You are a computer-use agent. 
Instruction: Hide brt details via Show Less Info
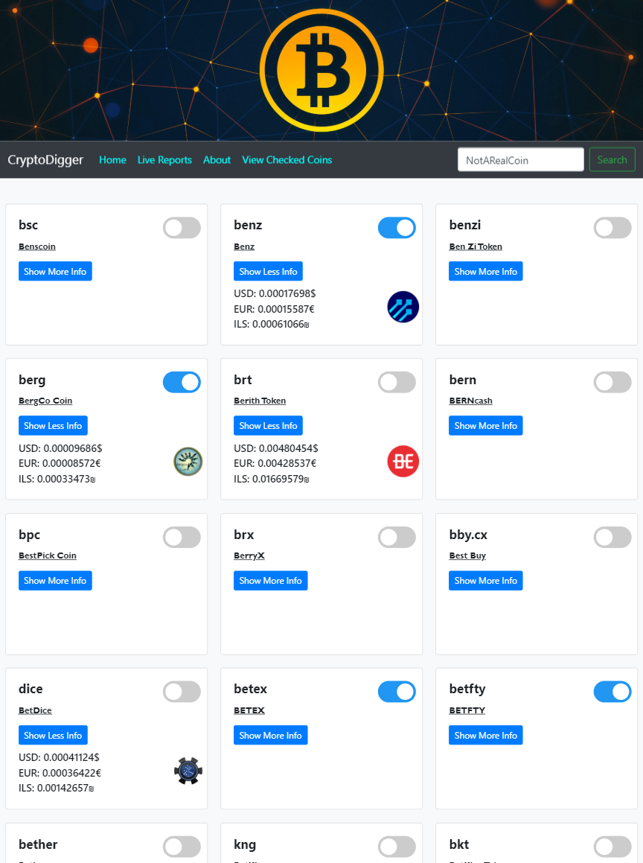pos(268,425)
